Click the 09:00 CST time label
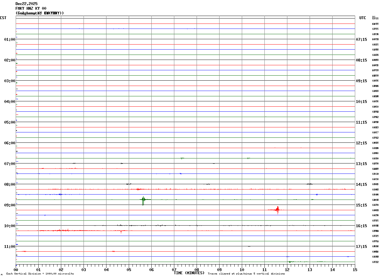The height and width of the screenshot is (278, 380). click(10, 205)
